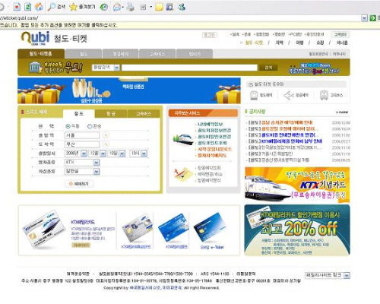
Task: Click the station lookup icon beside 서울
Action: pyautogui.click(x=106, y=135)
